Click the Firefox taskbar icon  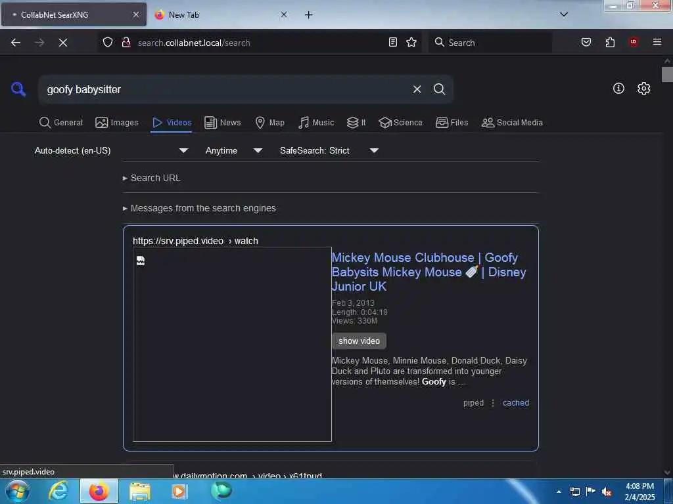(99, 491)
